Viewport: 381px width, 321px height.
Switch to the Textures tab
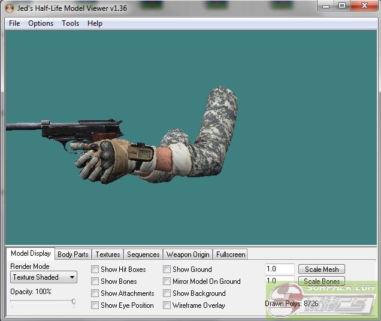pos(108,255)
